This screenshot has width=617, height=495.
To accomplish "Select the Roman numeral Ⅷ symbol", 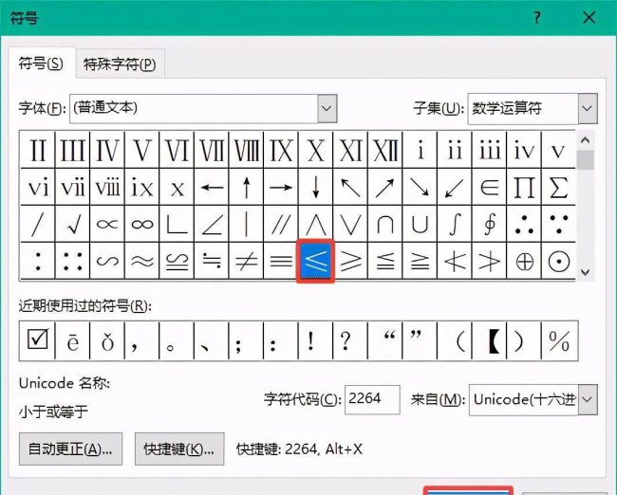I will tap(247, 150).
